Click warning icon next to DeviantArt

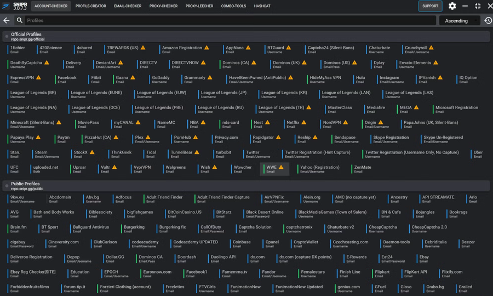coord(121,62)
